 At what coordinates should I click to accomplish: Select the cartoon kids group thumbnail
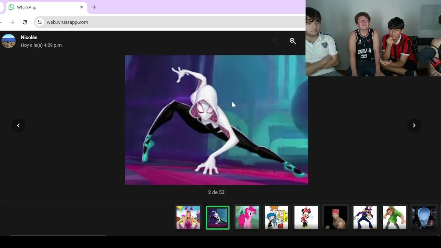point(276,218)
